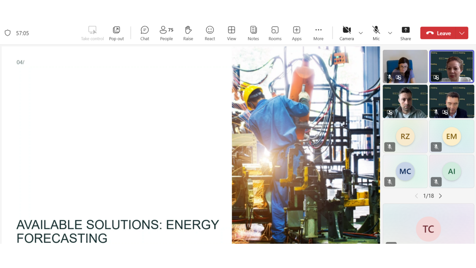
Task: Raise your hand in meeting
Action: click(188, 33)
